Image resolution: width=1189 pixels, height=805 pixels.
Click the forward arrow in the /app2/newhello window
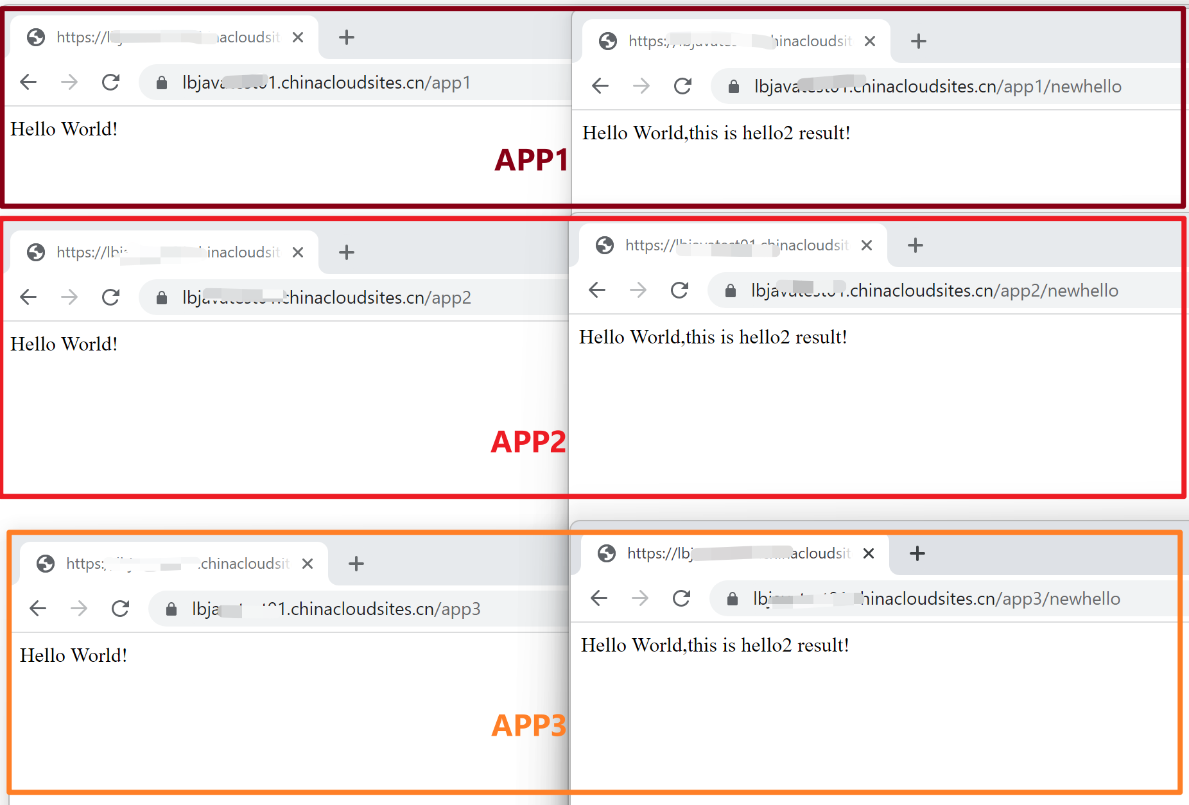click(638, 290)
